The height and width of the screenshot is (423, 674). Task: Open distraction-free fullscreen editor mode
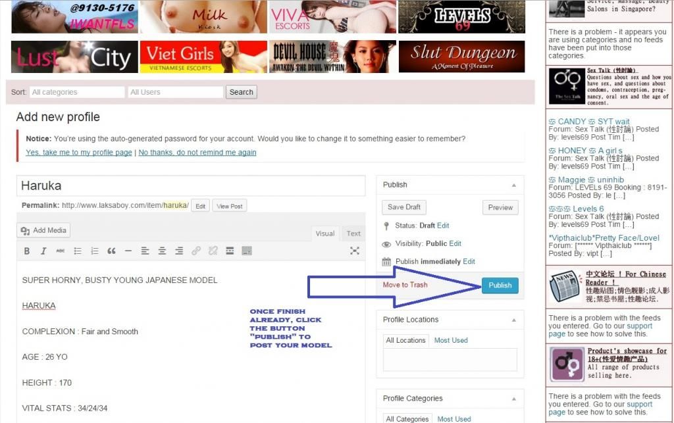pos(355,251)
